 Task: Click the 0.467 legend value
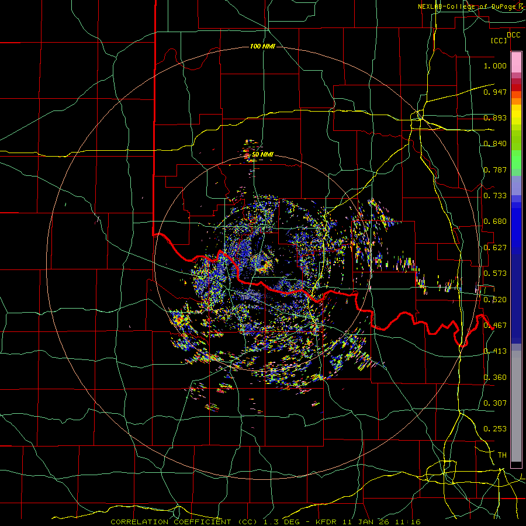(495, 326)
